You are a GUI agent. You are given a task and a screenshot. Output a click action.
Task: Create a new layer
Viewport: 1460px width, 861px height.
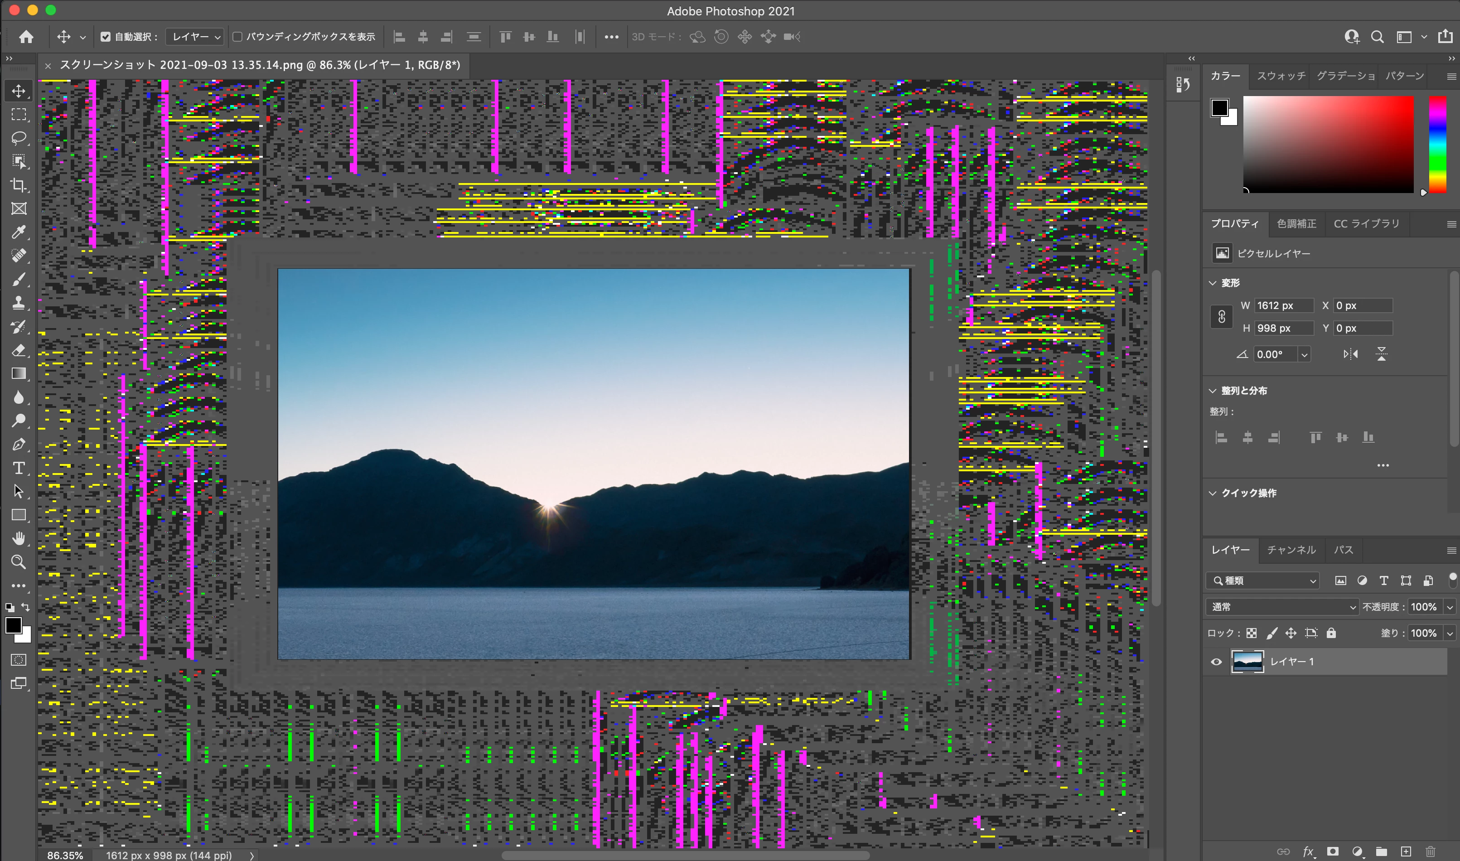1406,851
